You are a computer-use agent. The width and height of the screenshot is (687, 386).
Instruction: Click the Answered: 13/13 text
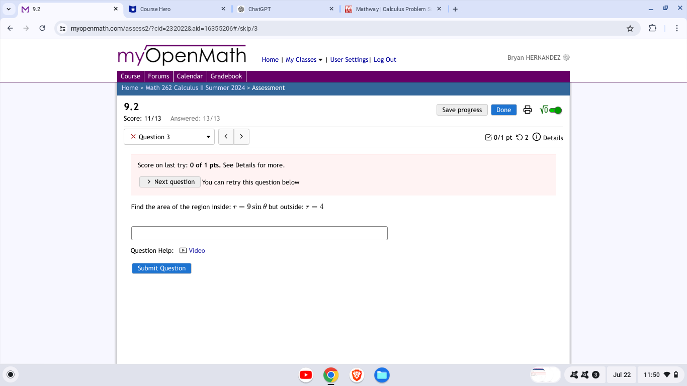coord(195,119)
